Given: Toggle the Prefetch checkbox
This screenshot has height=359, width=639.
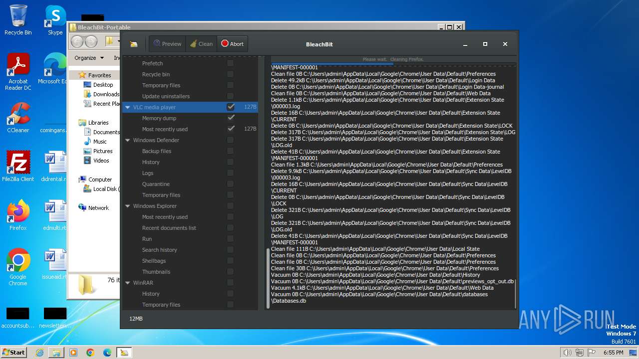Looking at the screenshot, I should pos(230,63).
